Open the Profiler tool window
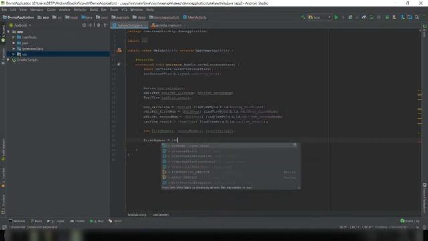This screenshot has width=428, height=241. (78, 221)
